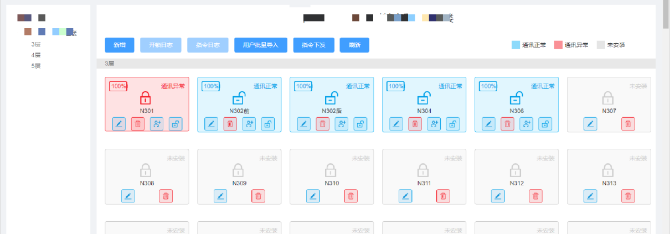Viewport: 670px width, 234px height.
Task: Click the small unlock icon on N301
Action: 176,124
